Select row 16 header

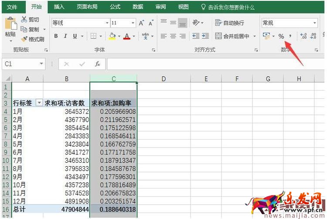point(6,209)
